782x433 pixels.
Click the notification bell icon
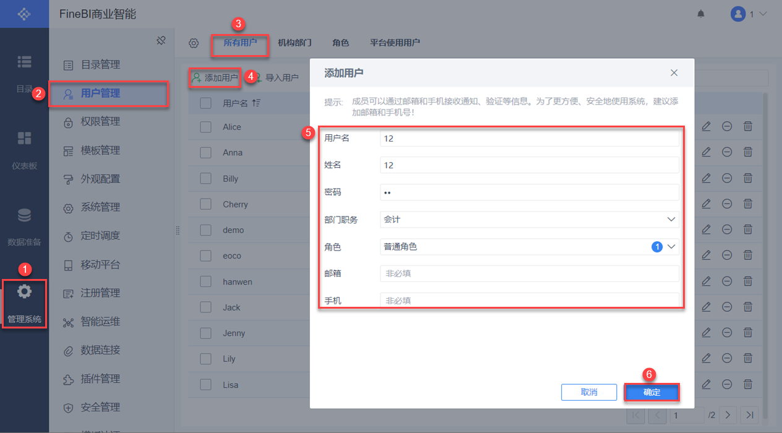(701, 14)
